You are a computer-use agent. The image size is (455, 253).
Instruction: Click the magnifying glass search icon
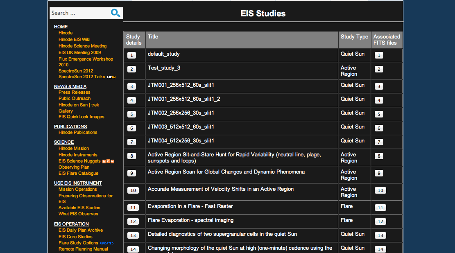(x=115, y=13)
